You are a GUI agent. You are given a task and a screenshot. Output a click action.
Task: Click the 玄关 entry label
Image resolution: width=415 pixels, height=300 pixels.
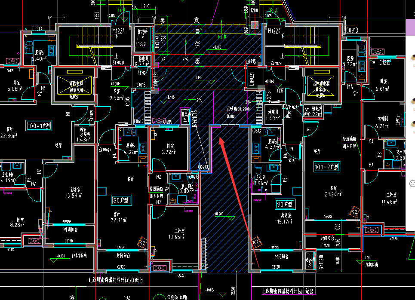[x=292, y=160]
